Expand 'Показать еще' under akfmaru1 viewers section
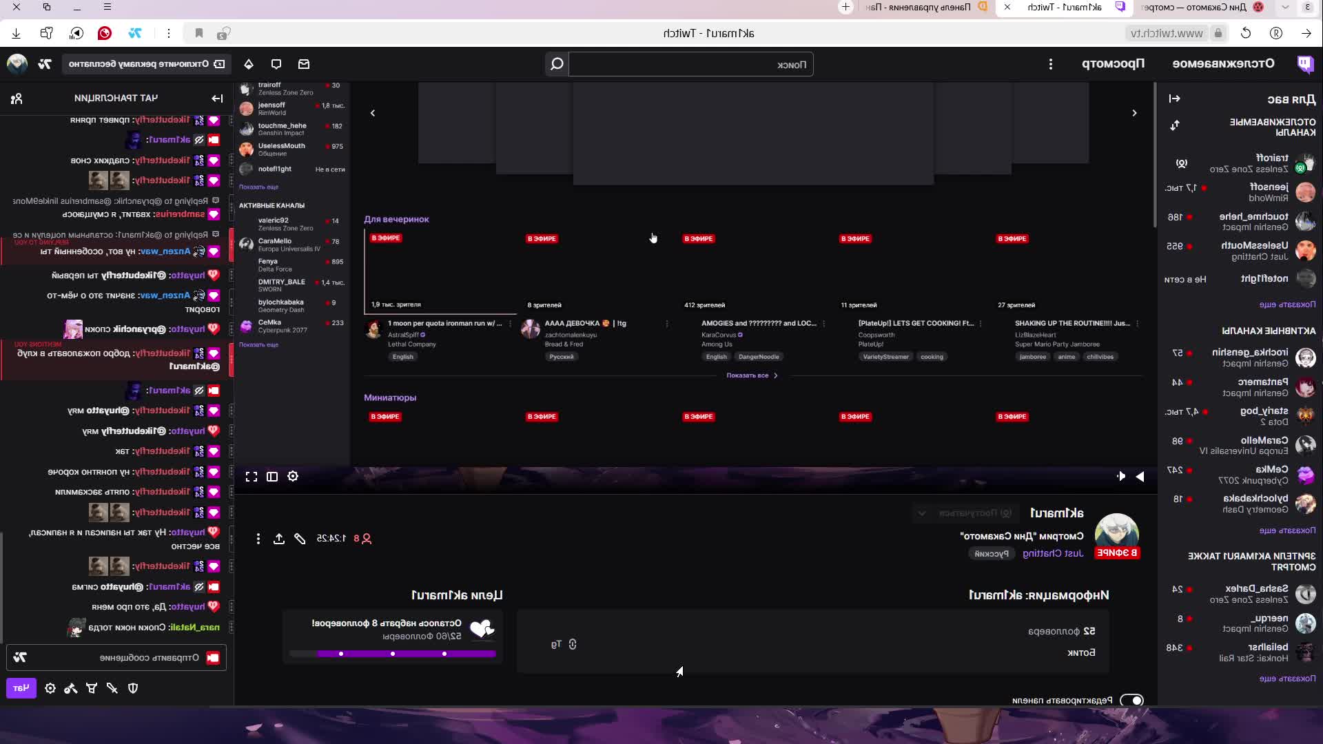1323x744 pixels. click(1287, 679)
